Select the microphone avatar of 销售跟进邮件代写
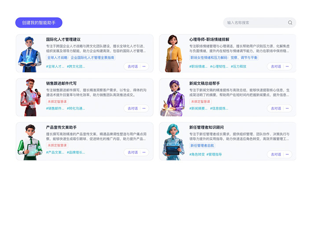This screenshot has width=311, height=233. click(30, 97)
